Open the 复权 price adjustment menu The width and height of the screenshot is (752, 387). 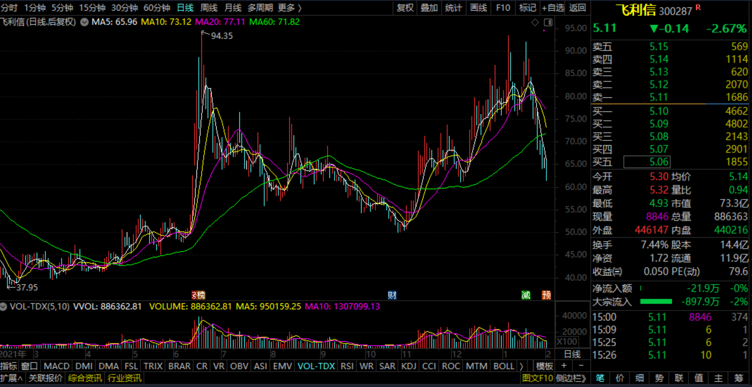coord(405,7)
